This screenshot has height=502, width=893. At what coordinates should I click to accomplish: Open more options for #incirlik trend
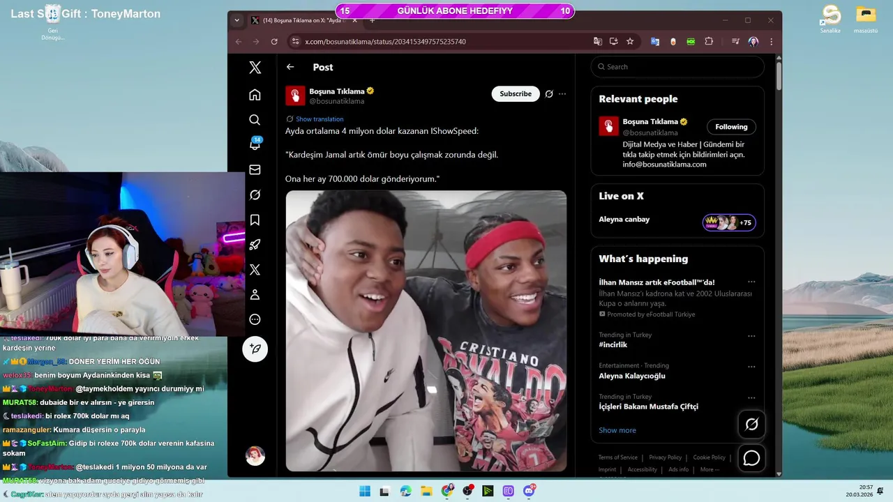pos(751,335)
